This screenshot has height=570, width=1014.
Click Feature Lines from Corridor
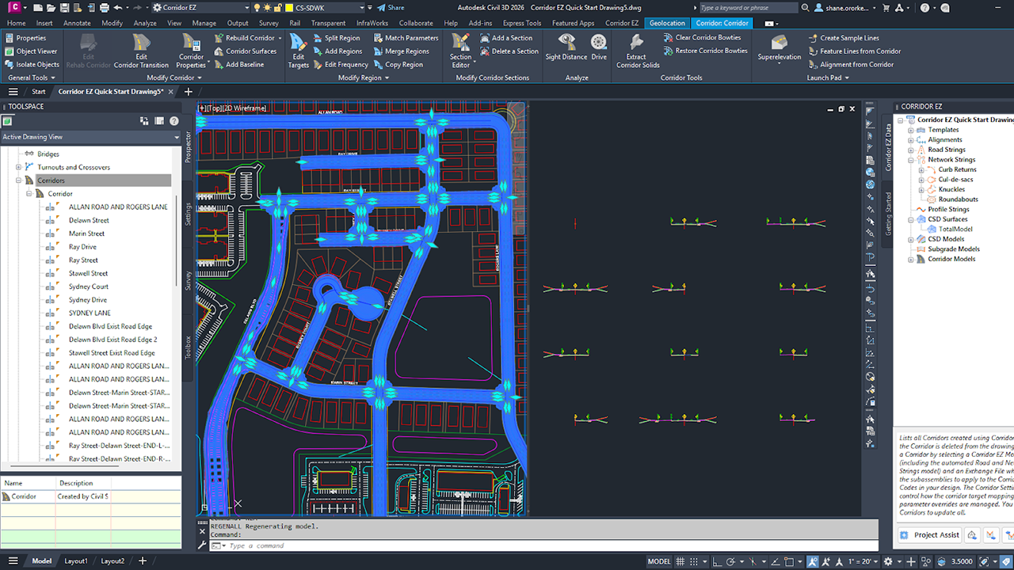854,51
